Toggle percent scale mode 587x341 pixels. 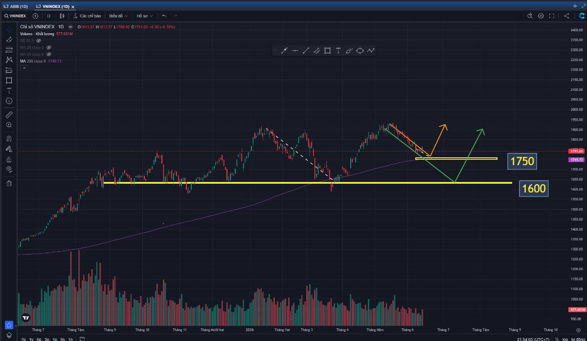557,339
